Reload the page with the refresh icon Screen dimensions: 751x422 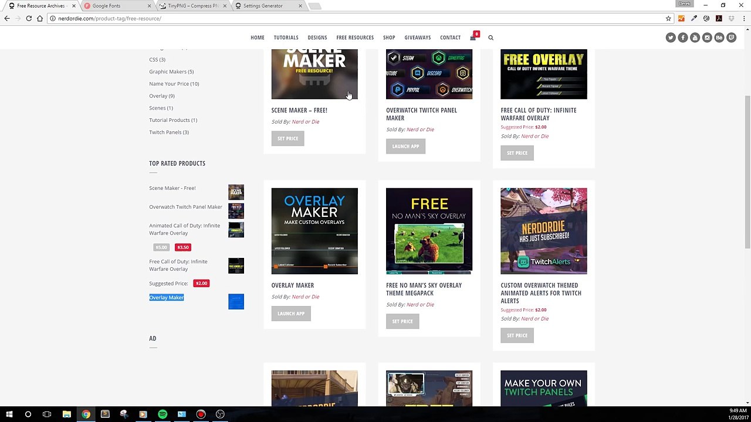[x=28, y=18]
